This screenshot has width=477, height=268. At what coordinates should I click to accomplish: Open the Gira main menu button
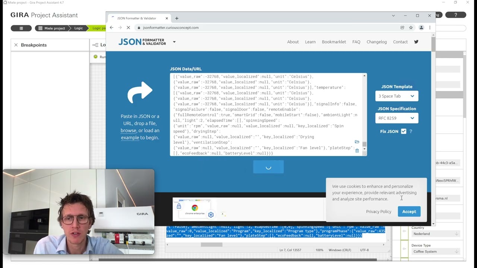coord(21,28)
